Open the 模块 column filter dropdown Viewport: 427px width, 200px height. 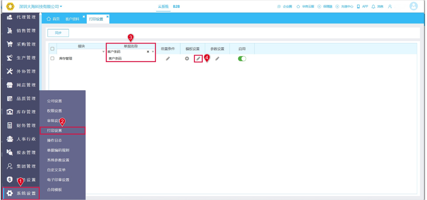[103, 51]
